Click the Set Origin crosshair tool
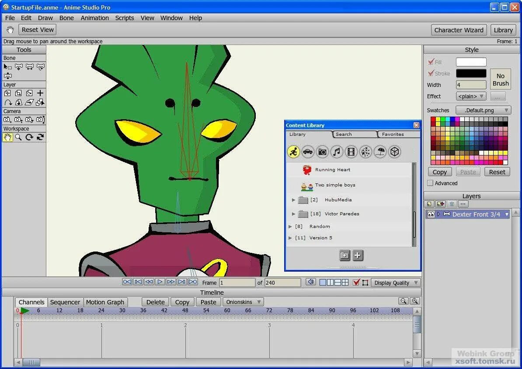This screenshot has width=522, height=369. (x=40, y=93)
